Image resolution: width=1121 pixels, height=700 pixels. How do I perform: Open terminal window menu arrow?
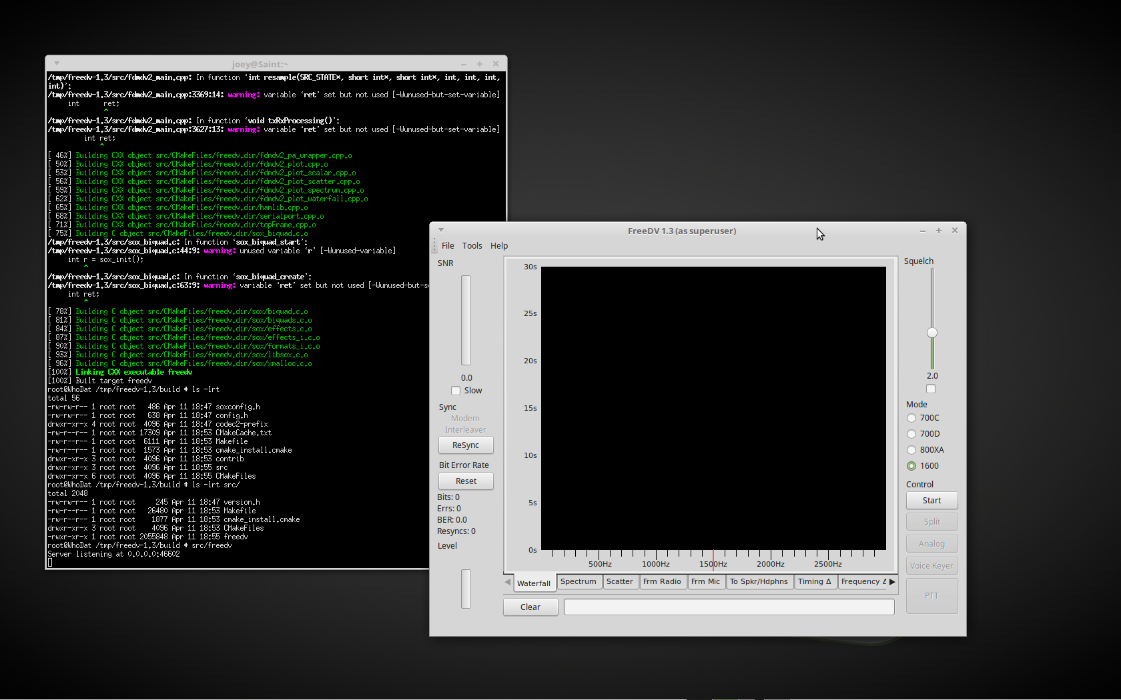click(57, 63)
